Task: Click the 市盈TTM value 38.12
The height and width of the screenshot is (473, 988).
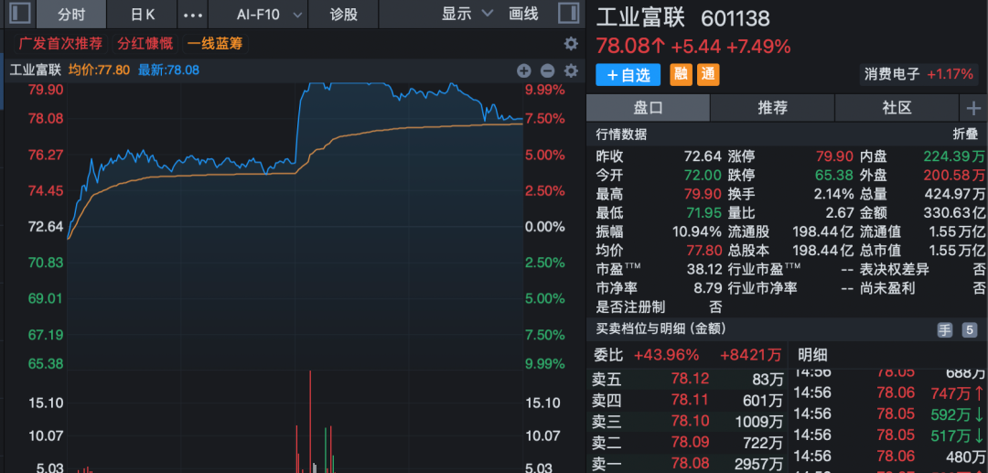Action: tap(704, 269)
